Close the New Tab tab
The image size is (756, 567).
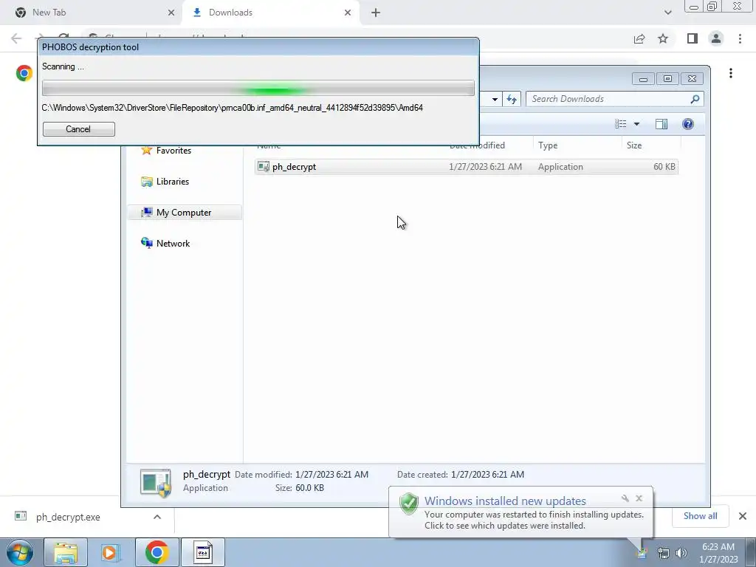tap(171, 13)
